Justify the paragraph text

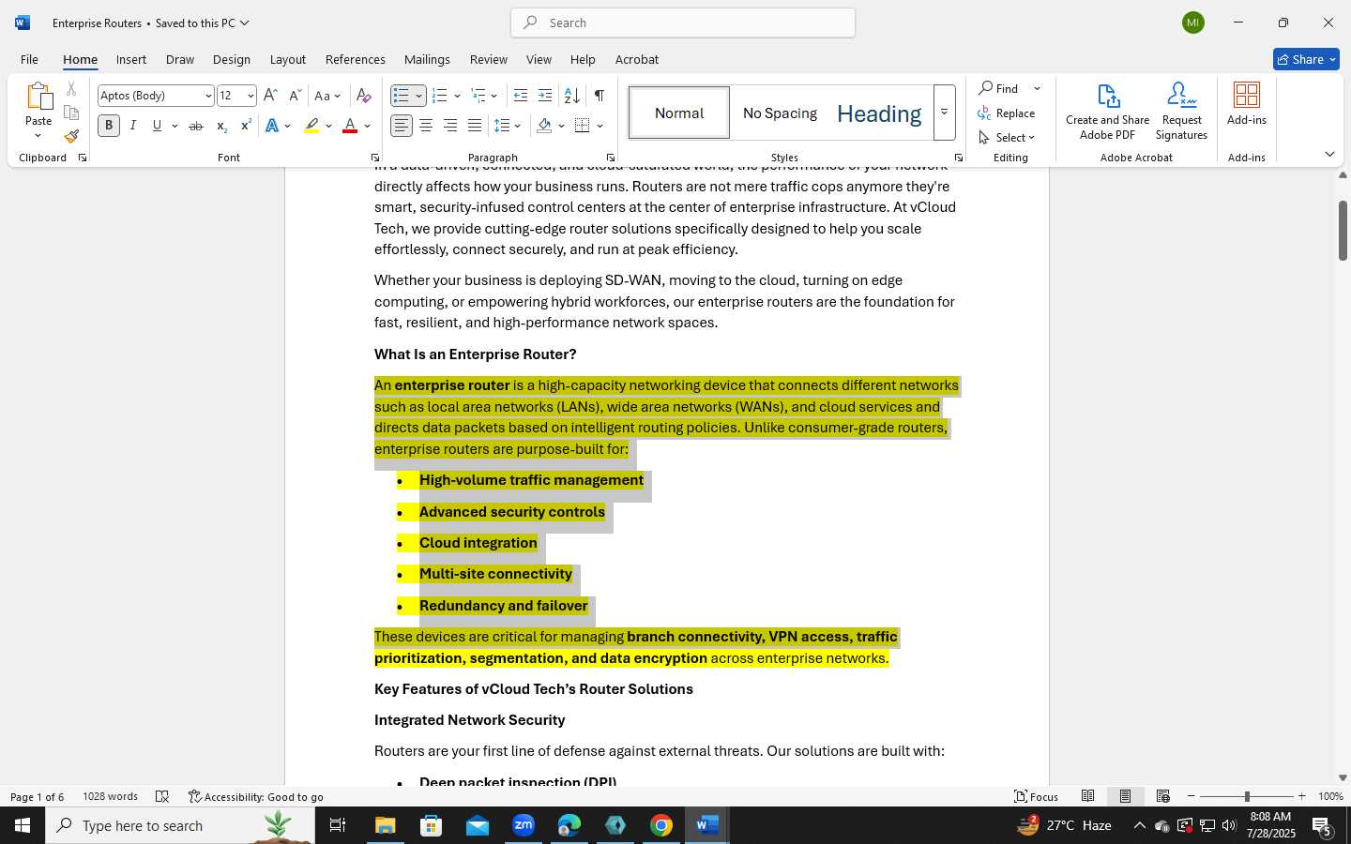pos(475,126)
